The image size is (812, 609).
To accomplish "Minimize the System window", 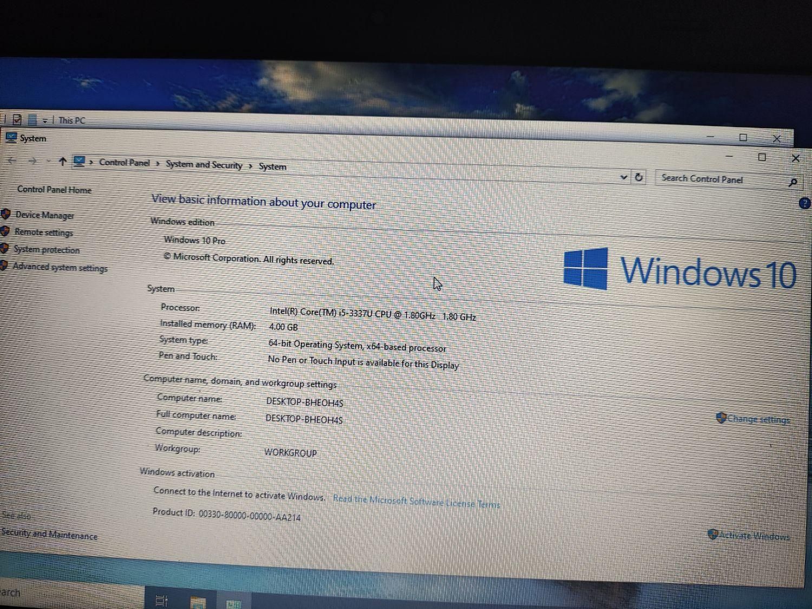I will click(x=729, y=156).
